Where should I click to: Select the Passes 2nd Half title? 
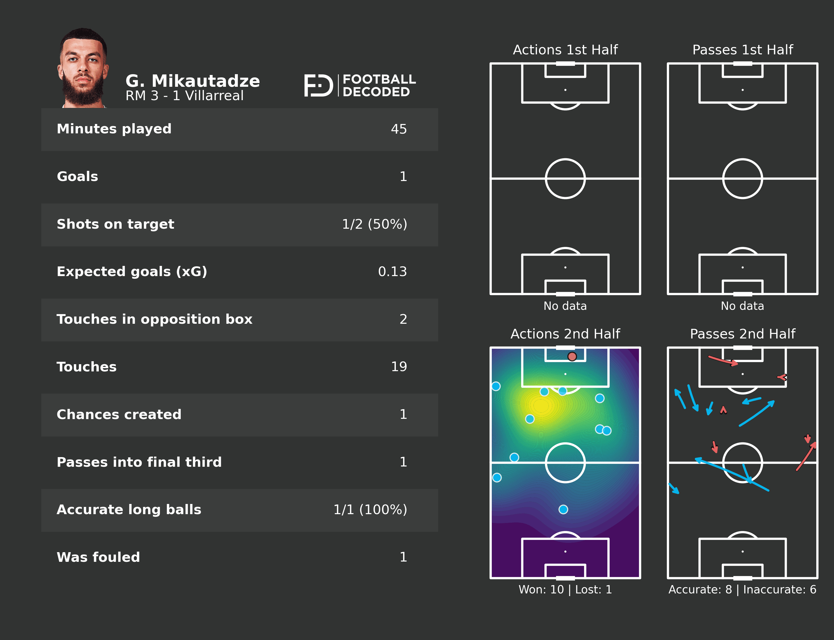742,334
